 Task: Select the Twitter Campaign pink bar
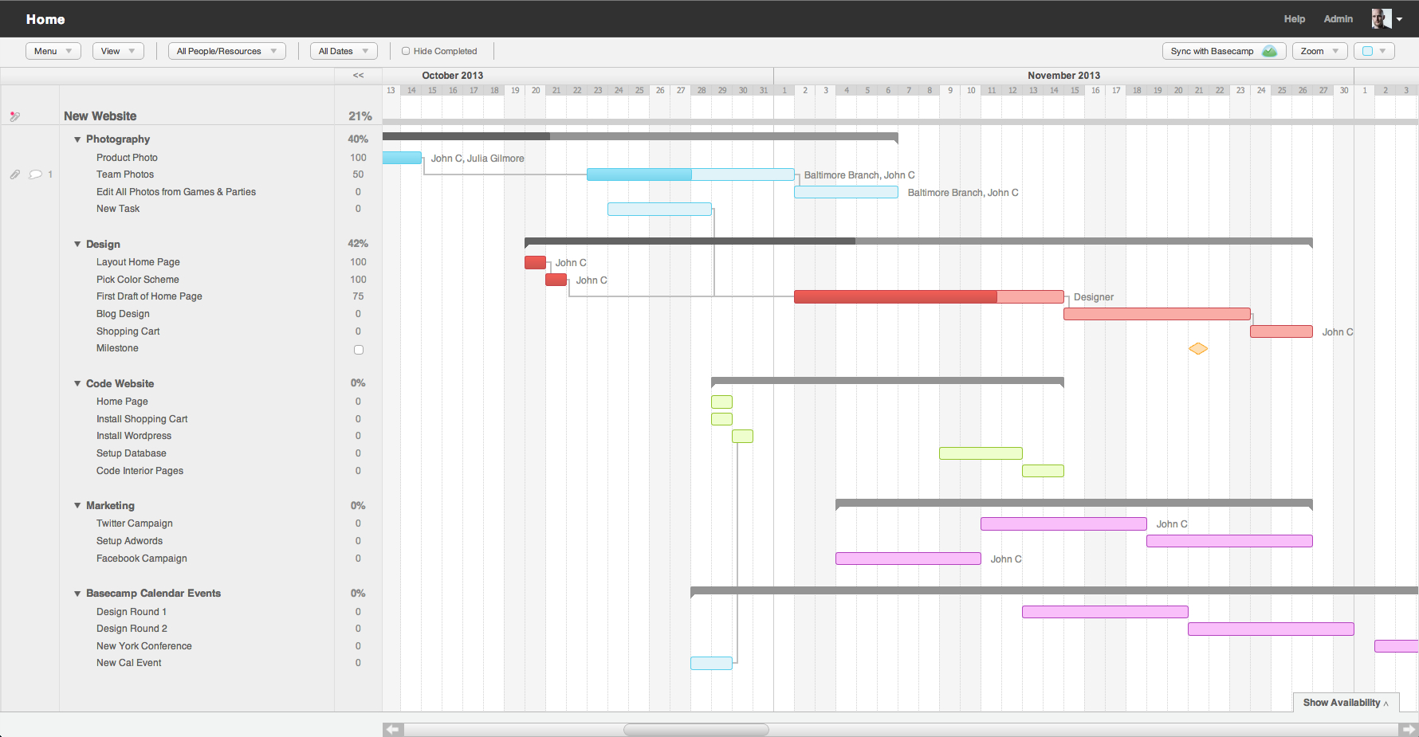[1063, 523]
